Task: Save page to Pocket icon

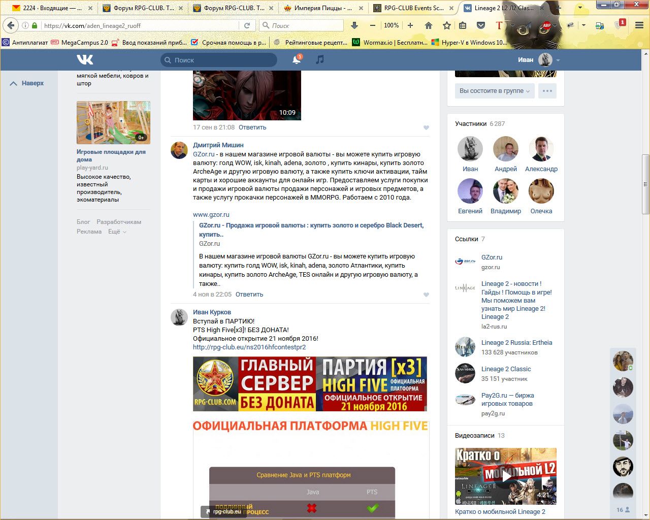Action: click(x=481, y=25)
